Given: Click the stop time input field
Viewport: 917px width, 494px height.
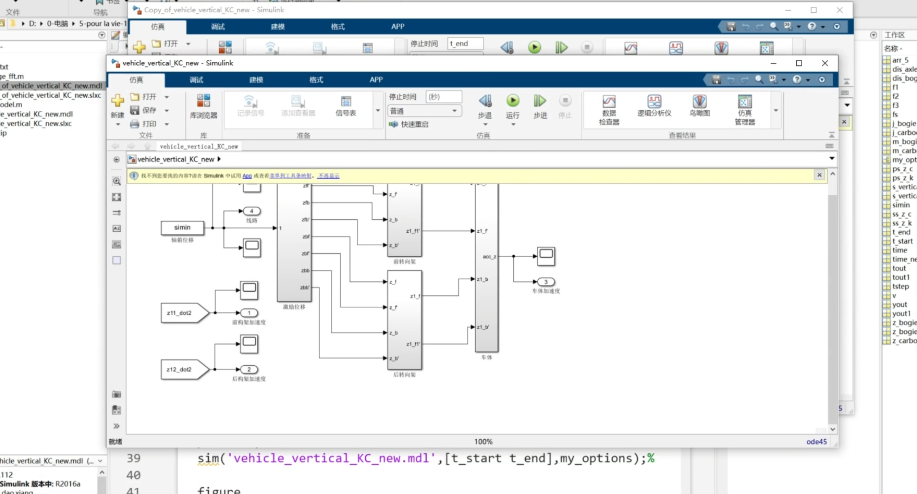Looking at the screenshot, I should (x=444, y=97).
